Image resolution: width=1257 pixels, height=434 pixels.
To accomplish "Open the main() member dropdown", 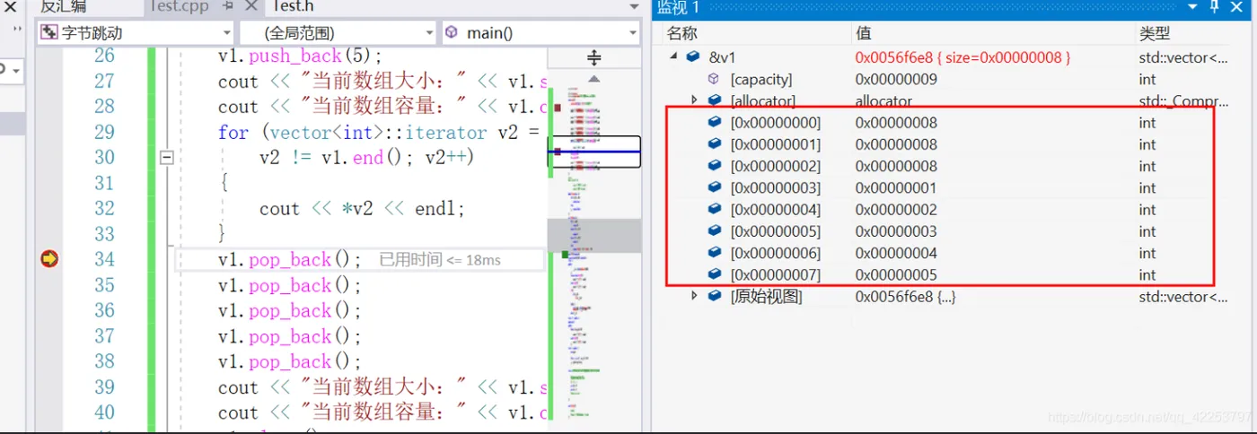I will (x=541, y=33).
